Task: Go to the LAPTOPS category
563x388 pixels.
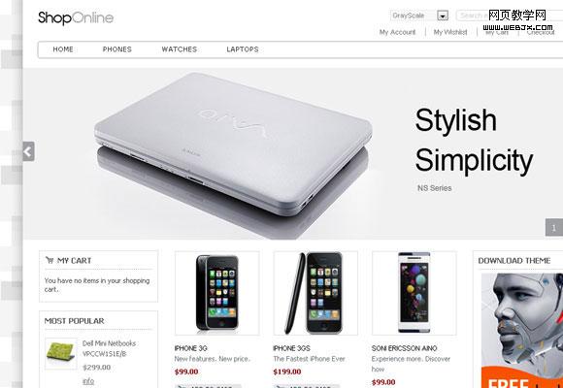Action: click(243, 49)
